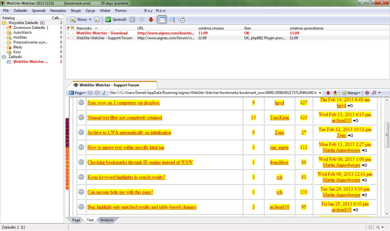Open 'How to ignore text within specific html tag' link
Image resolution: width=390 pixels, height=231 pixels.
pyautogui.click(x=126, y=147)
